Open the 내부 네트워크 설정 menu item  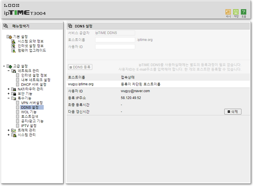point(36,80)
